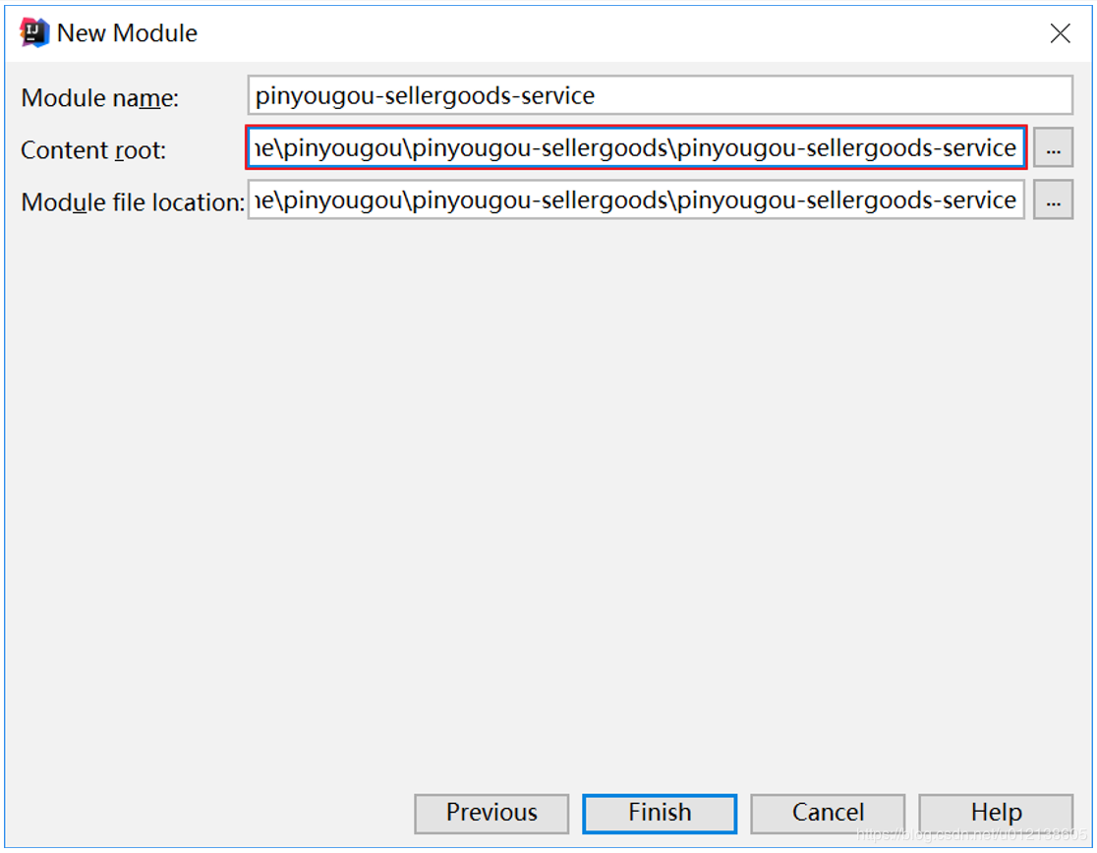Image resolution: width=1097 pixels, height=853 pixels.
Task: Focus the Module name text field
Action: (x=659, y=96)
